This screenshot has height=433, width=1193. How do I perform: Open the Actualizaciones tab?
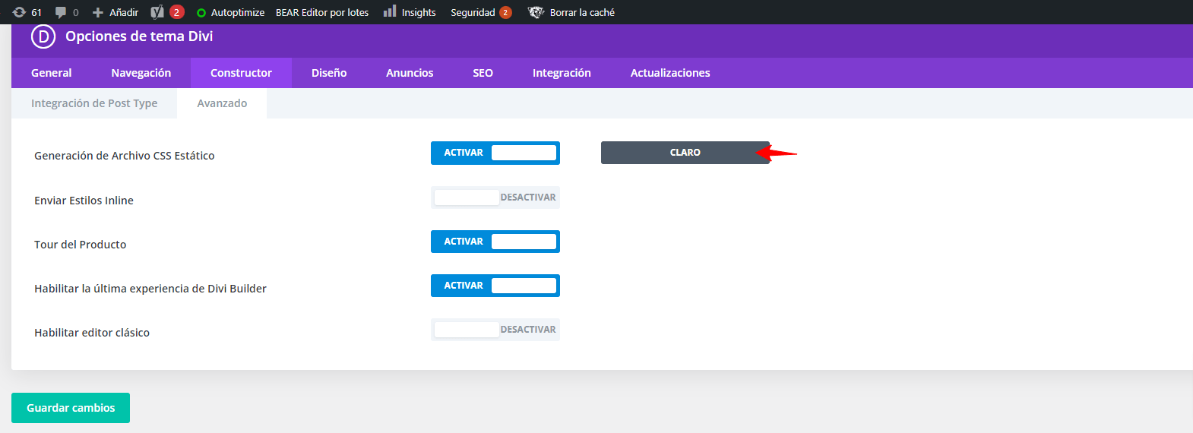670,73
